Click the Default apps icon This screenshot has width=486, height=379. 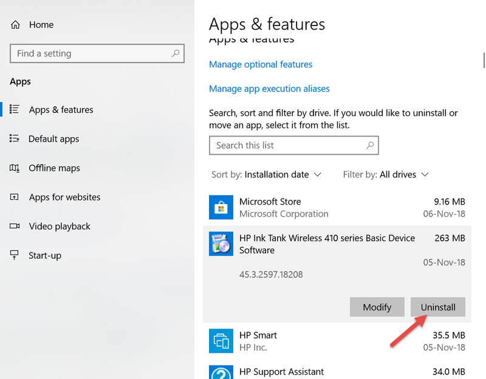tap(14, 138)
